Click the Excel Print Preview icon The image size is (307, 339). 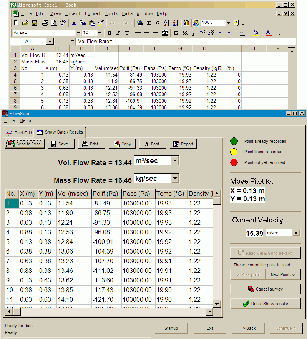pos(54,23)
